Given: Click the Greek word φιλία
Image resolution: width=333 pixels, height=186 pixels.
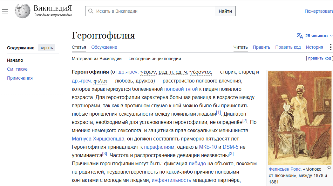Looking at the screenshot, I should (x=100, y=81).
